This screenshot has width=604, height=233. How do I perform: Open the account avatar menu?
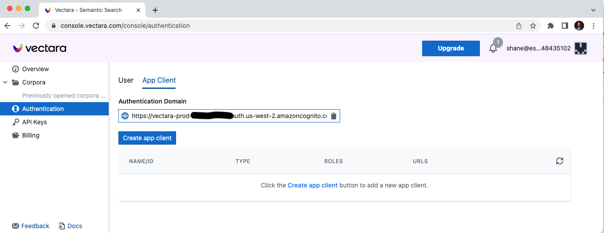tap(580, 48)
